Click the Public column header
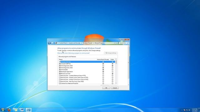Image resolution: width=200 pixels, height=112 pixels. click(112, 59)
